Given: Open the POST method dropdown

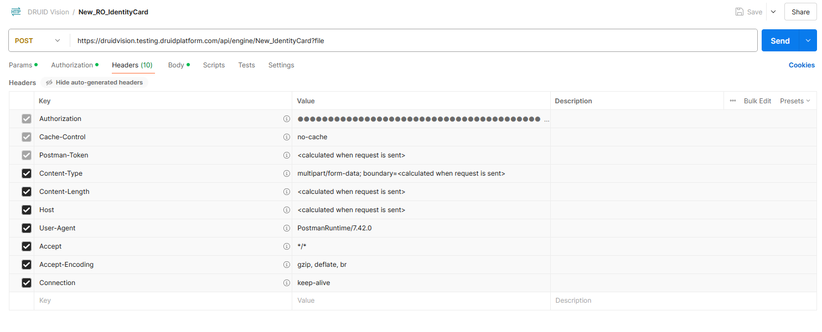Looking at the screenshot, I should click(x=39, y=41).
